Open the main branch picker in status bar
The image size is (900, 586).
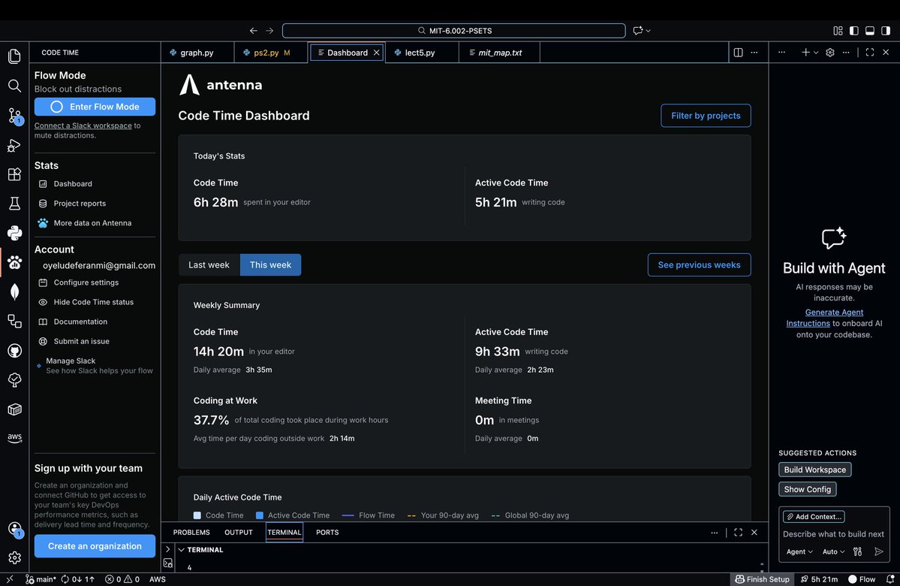[41, 579]
